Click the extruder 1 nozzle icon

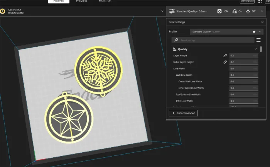point(3,11)
